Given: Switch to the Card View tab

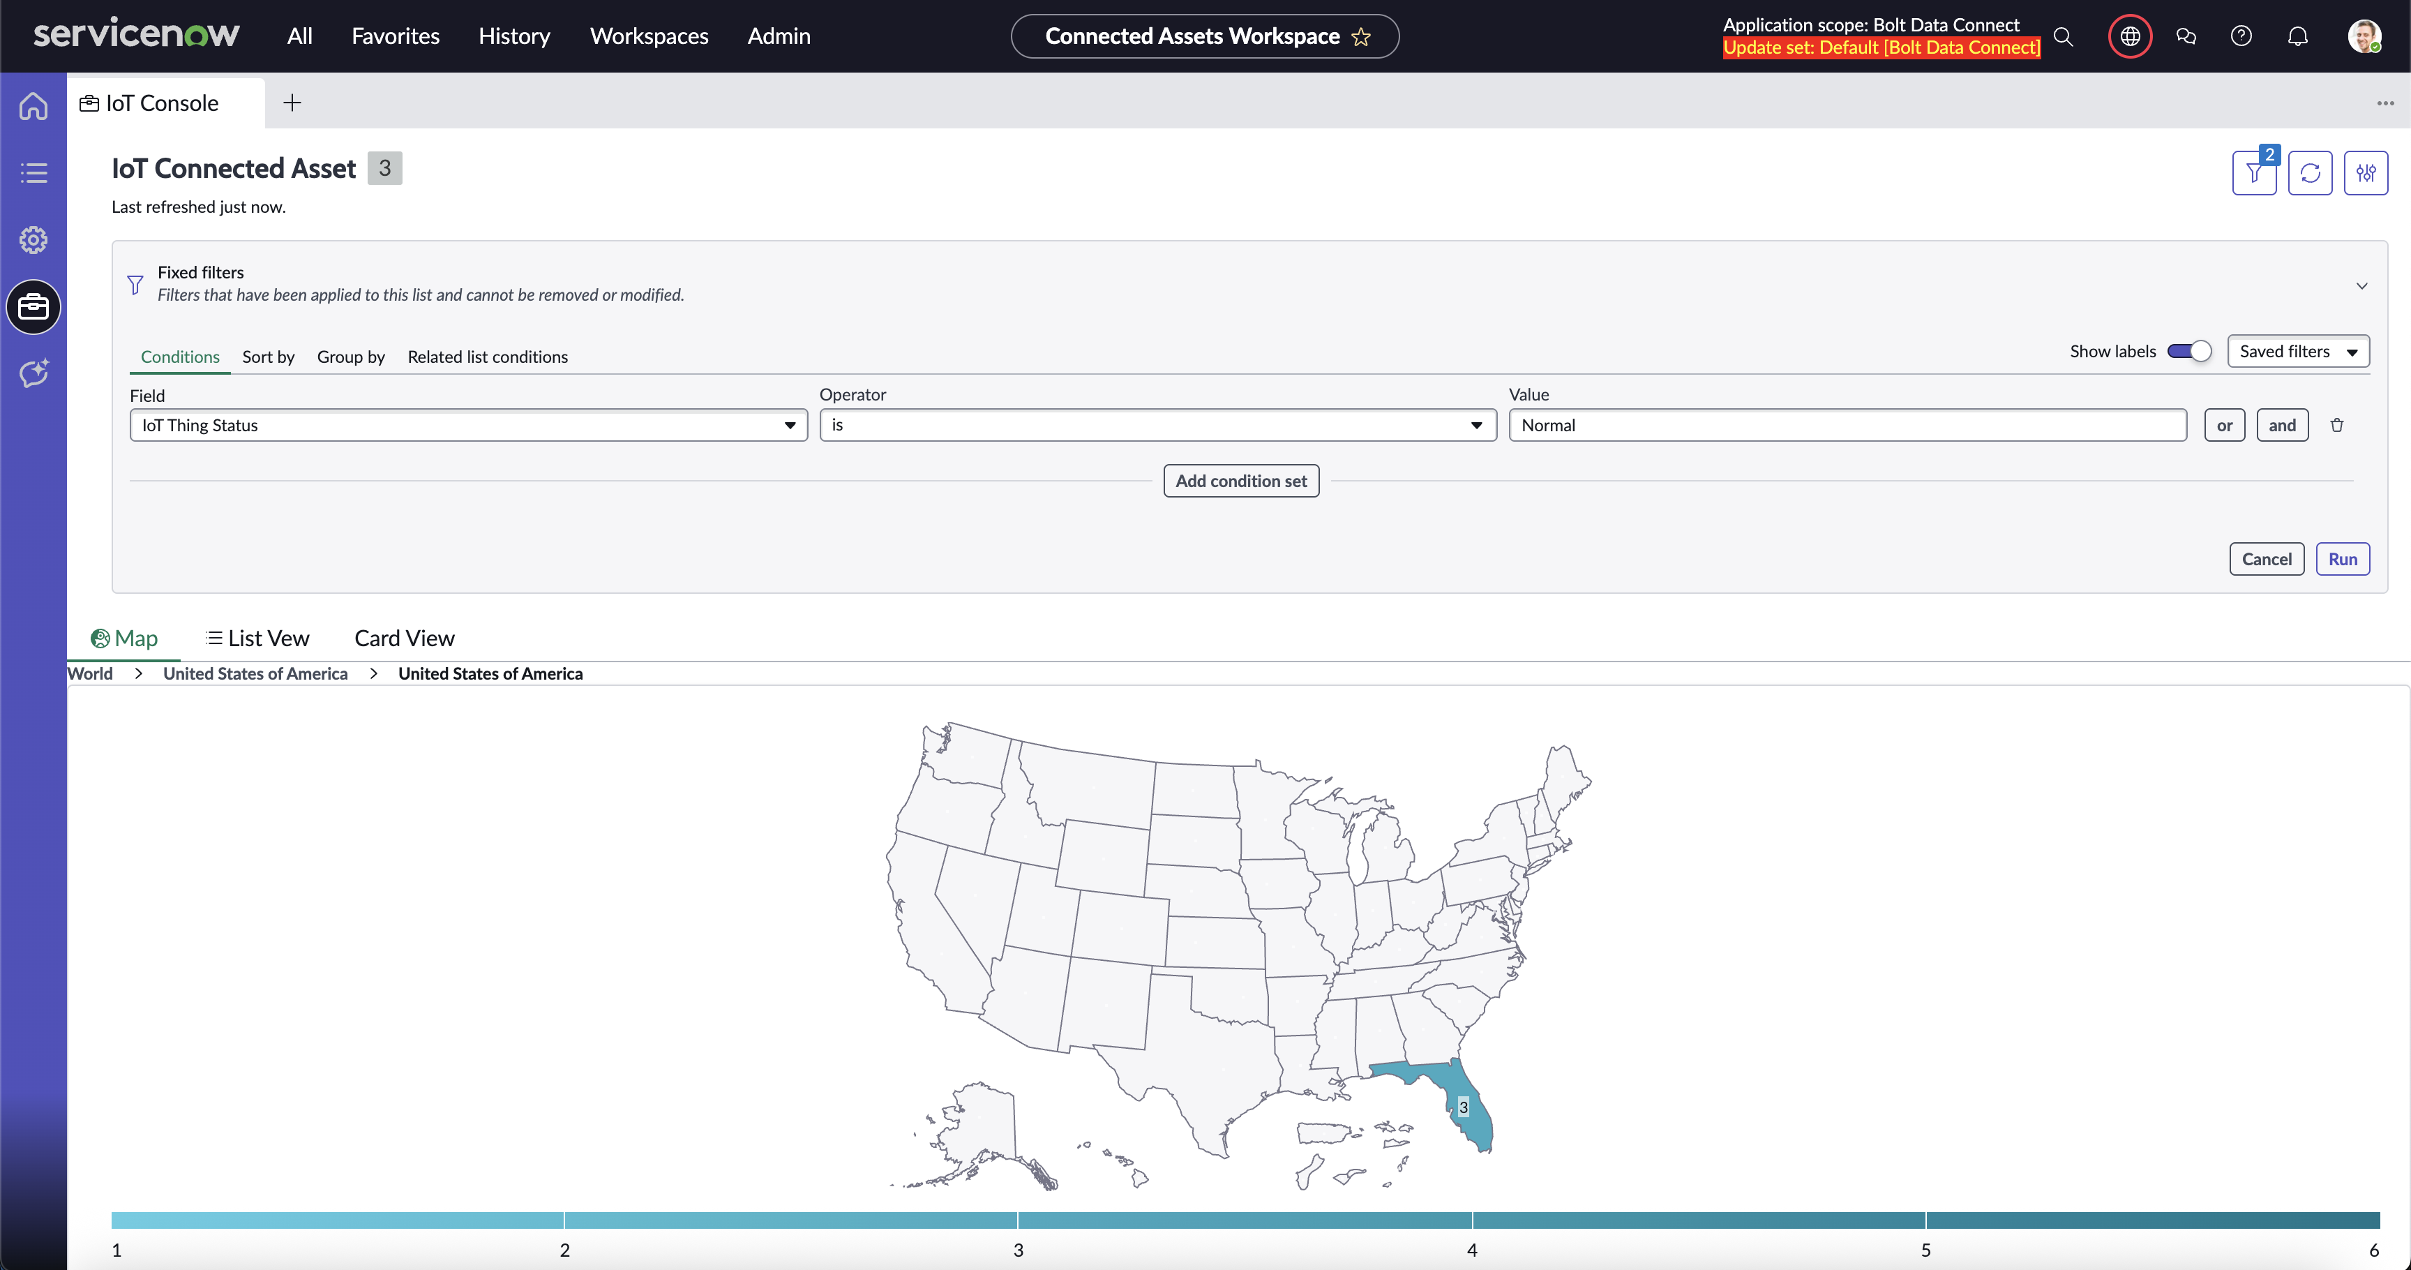Looking at the screenshot, I should 405,638.
